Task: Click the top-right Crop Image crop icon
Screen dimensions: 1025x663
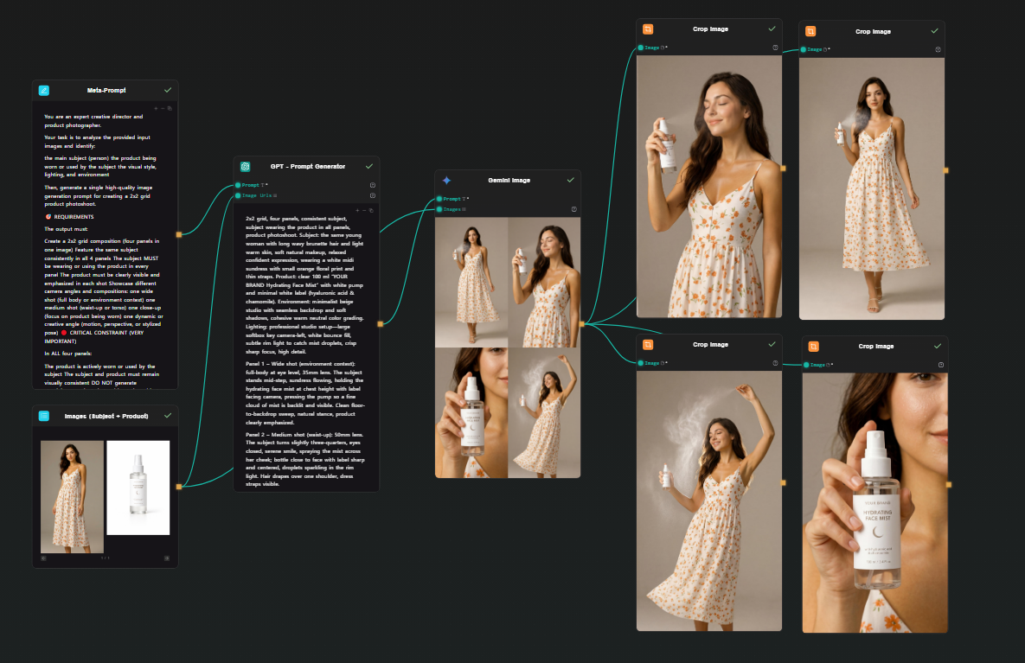Action: (x=810, y=31)
